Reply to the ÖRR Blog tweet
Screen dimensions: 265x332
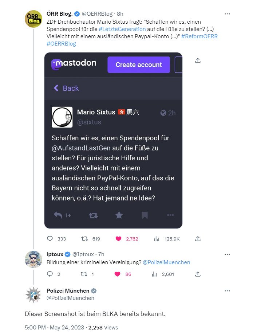pos(50,239)
